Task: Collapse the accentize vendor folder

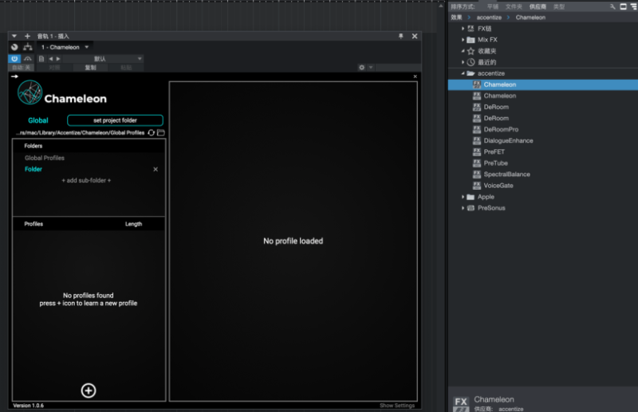Action: tap(463, 73)
